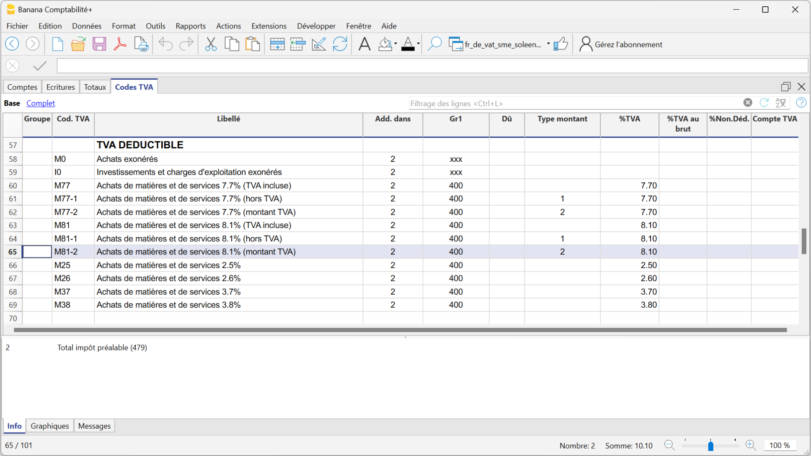The image size is (811, 456).
Task: Open the fr_de_vat_sme file dropdown
Action: click(x=548, y=44)
